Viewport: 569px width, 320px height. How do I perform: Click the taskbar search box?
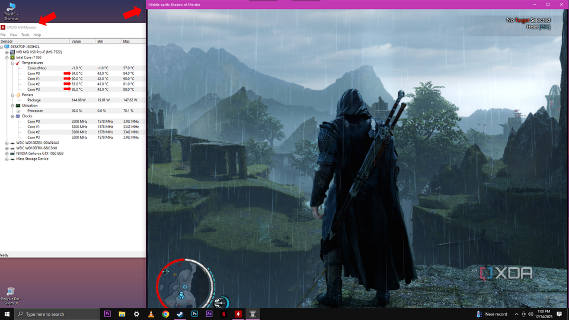57,314
